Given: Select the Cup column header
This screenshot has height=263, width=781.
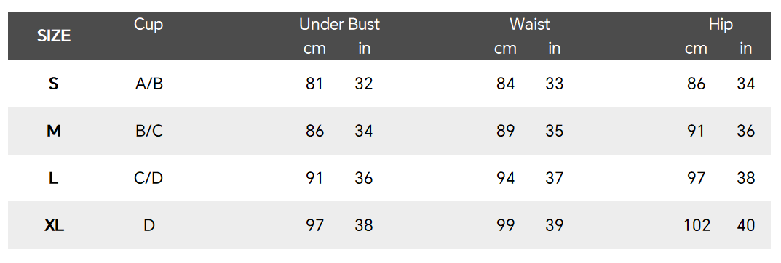Looking at the screenshot, I should [x=148, y=25].
